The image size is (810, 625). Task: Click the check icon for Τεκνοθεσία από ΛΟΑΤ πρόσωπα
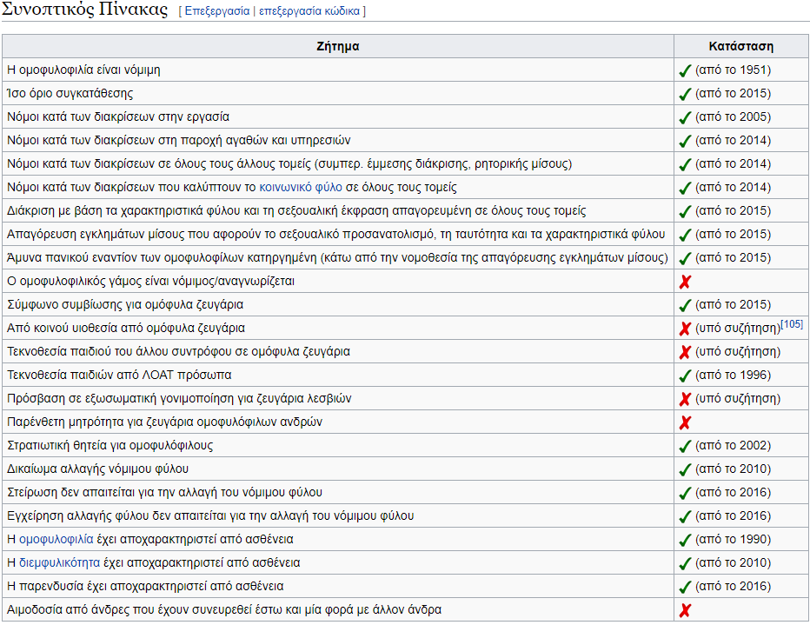(x=685, y=376)
